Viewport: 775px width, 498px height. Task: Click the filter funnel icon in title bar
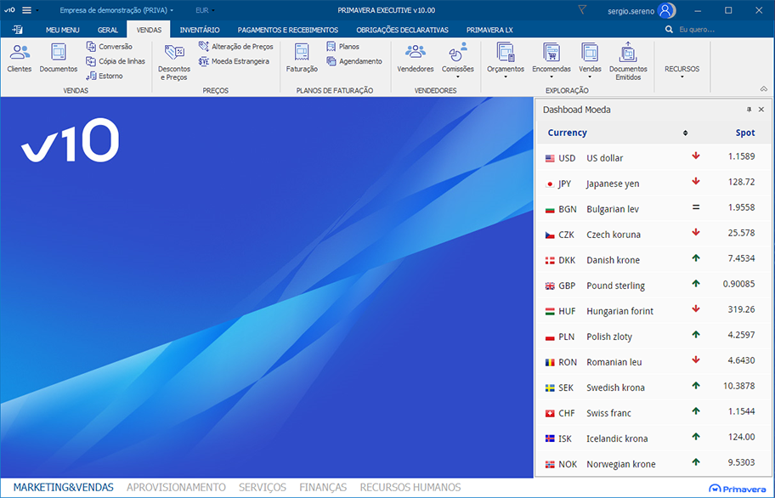pyautogui.click(x=582, y=10)
